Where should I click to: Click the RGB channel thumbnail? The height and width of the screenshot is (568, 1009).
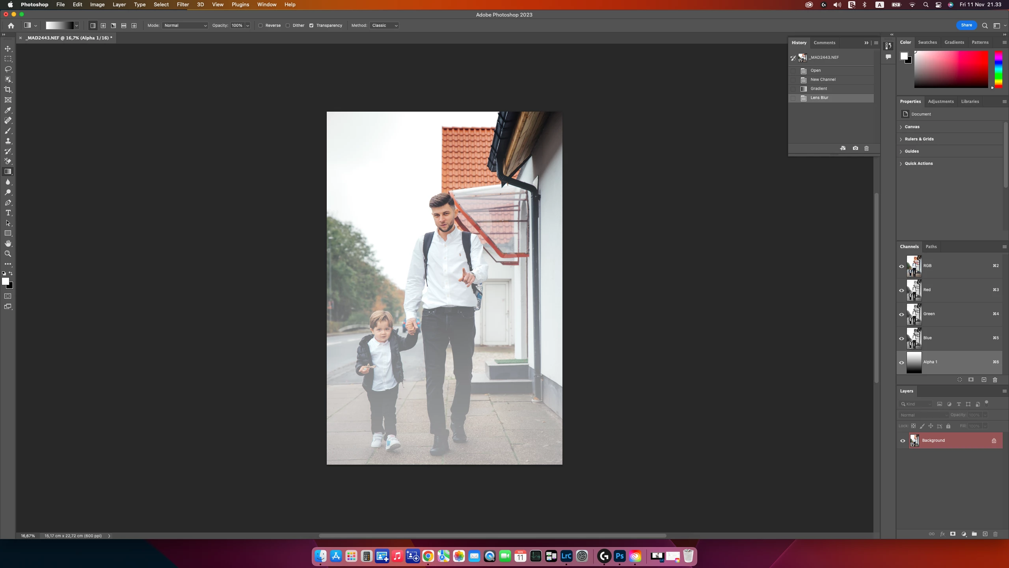tap(914, 266)
